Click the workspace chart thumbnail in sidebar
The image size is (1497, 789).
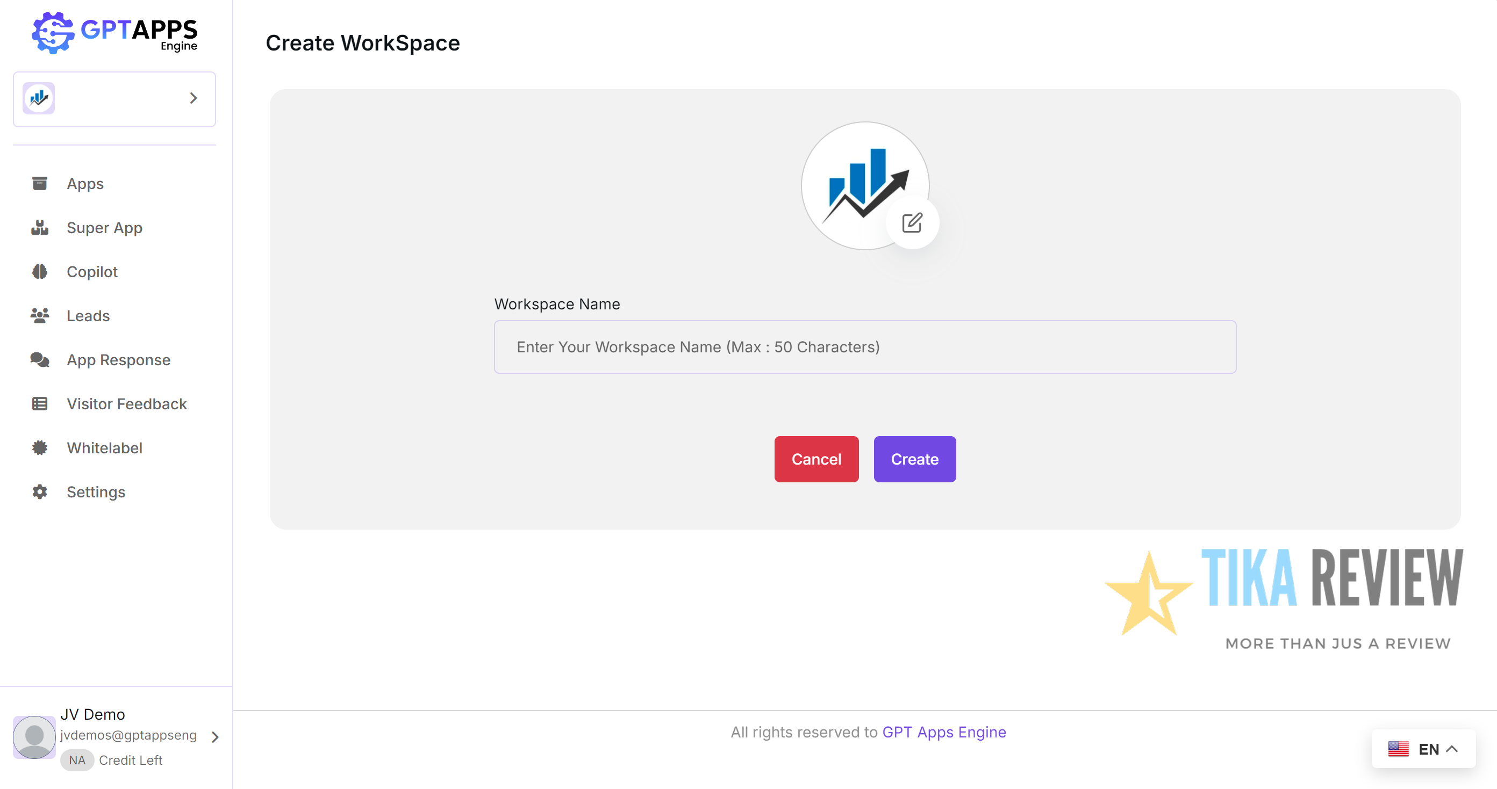coord(38,98)
